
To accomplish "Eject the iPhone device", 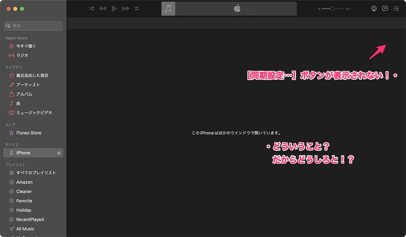I will pyautogui.click(x=59, y=153).
